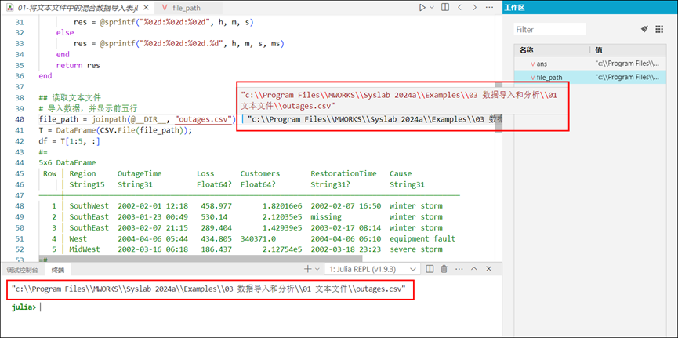The height and width of the screenshot is (338, 678).
Task: Click variable icon beside ans row
Action: click(x=533, y=64)
